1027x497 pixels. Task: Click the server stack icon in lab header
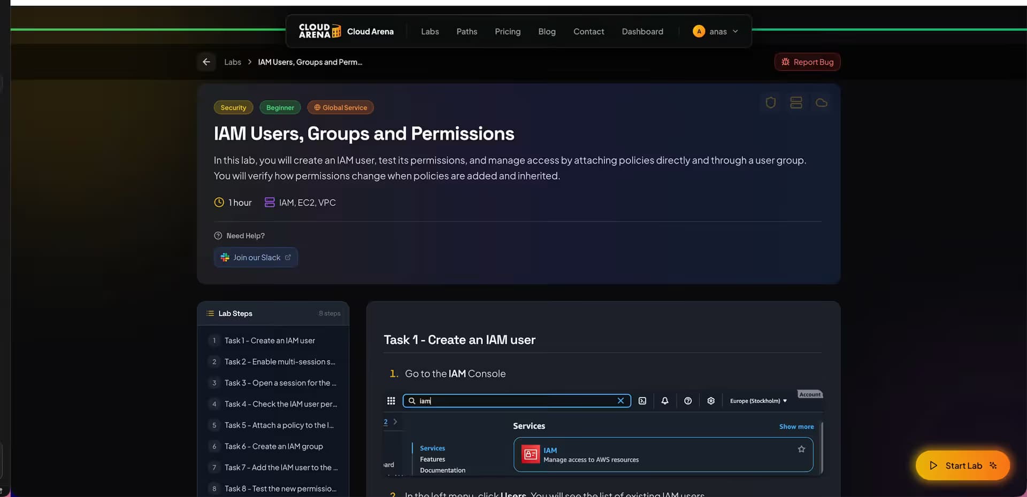796,103
